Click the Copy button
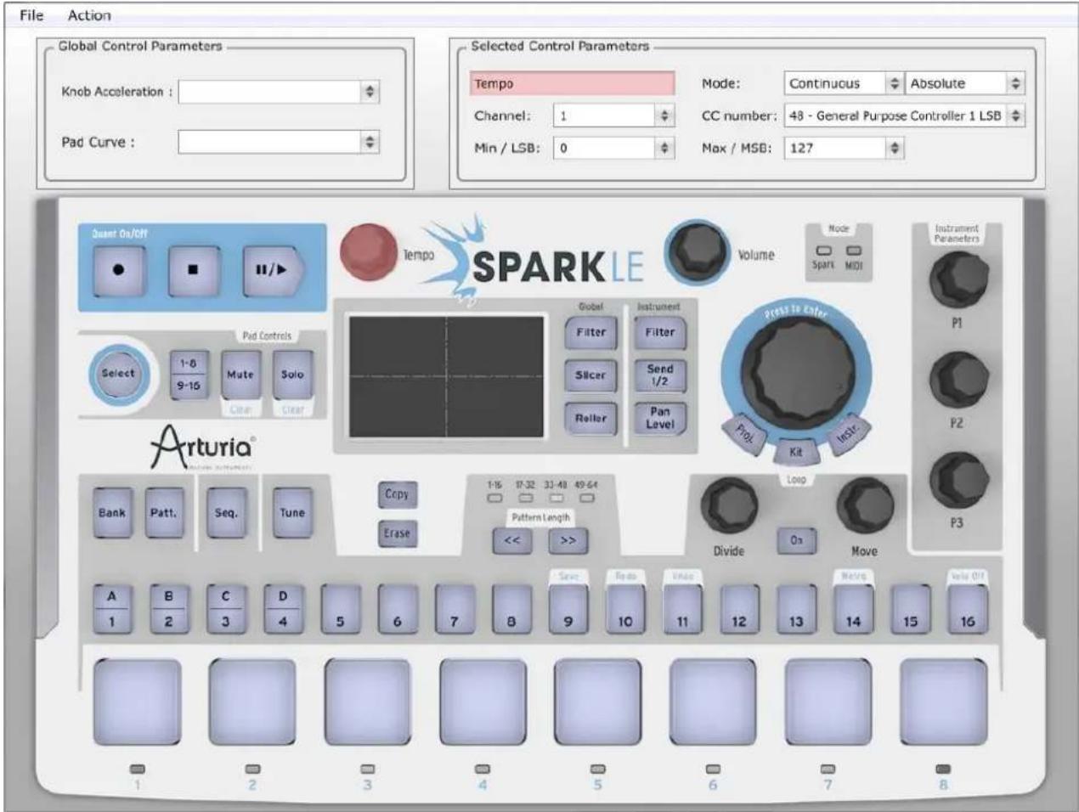Image resolution: width=1079 pixels, height=812 pixels. coord(397,494)
